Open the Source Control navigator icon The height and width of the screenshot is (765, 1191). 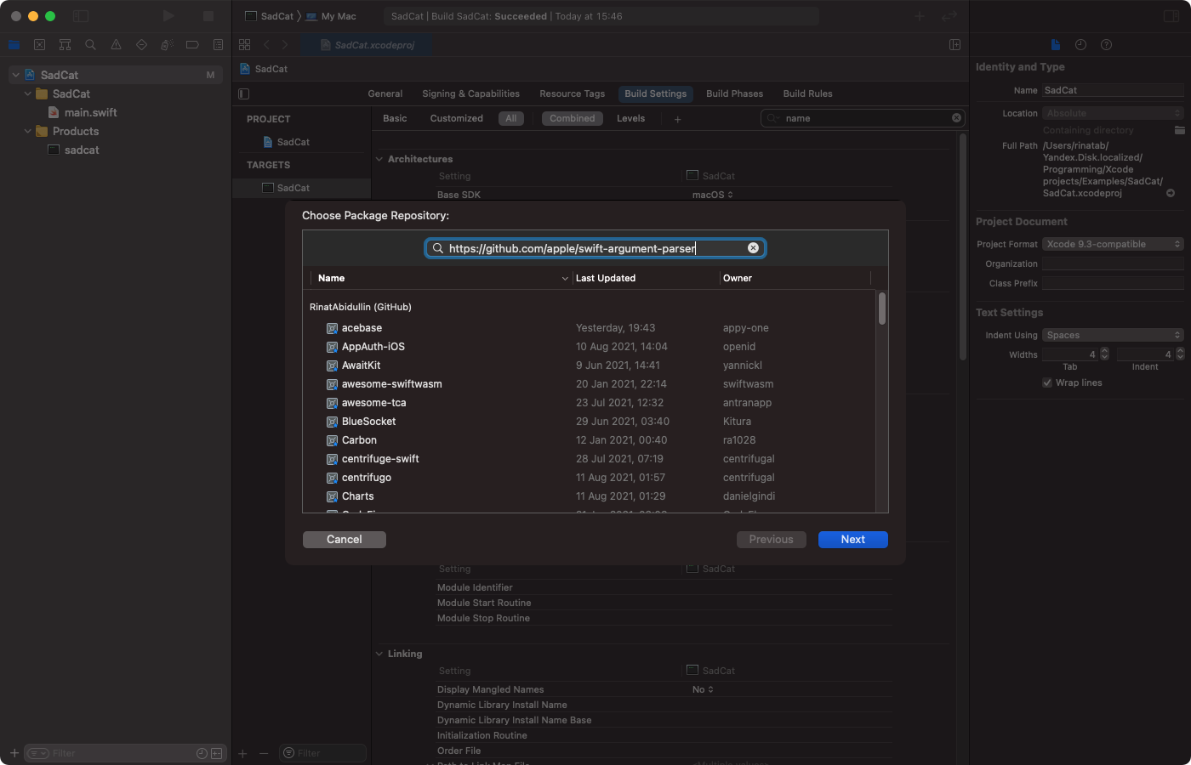point(39,45)
